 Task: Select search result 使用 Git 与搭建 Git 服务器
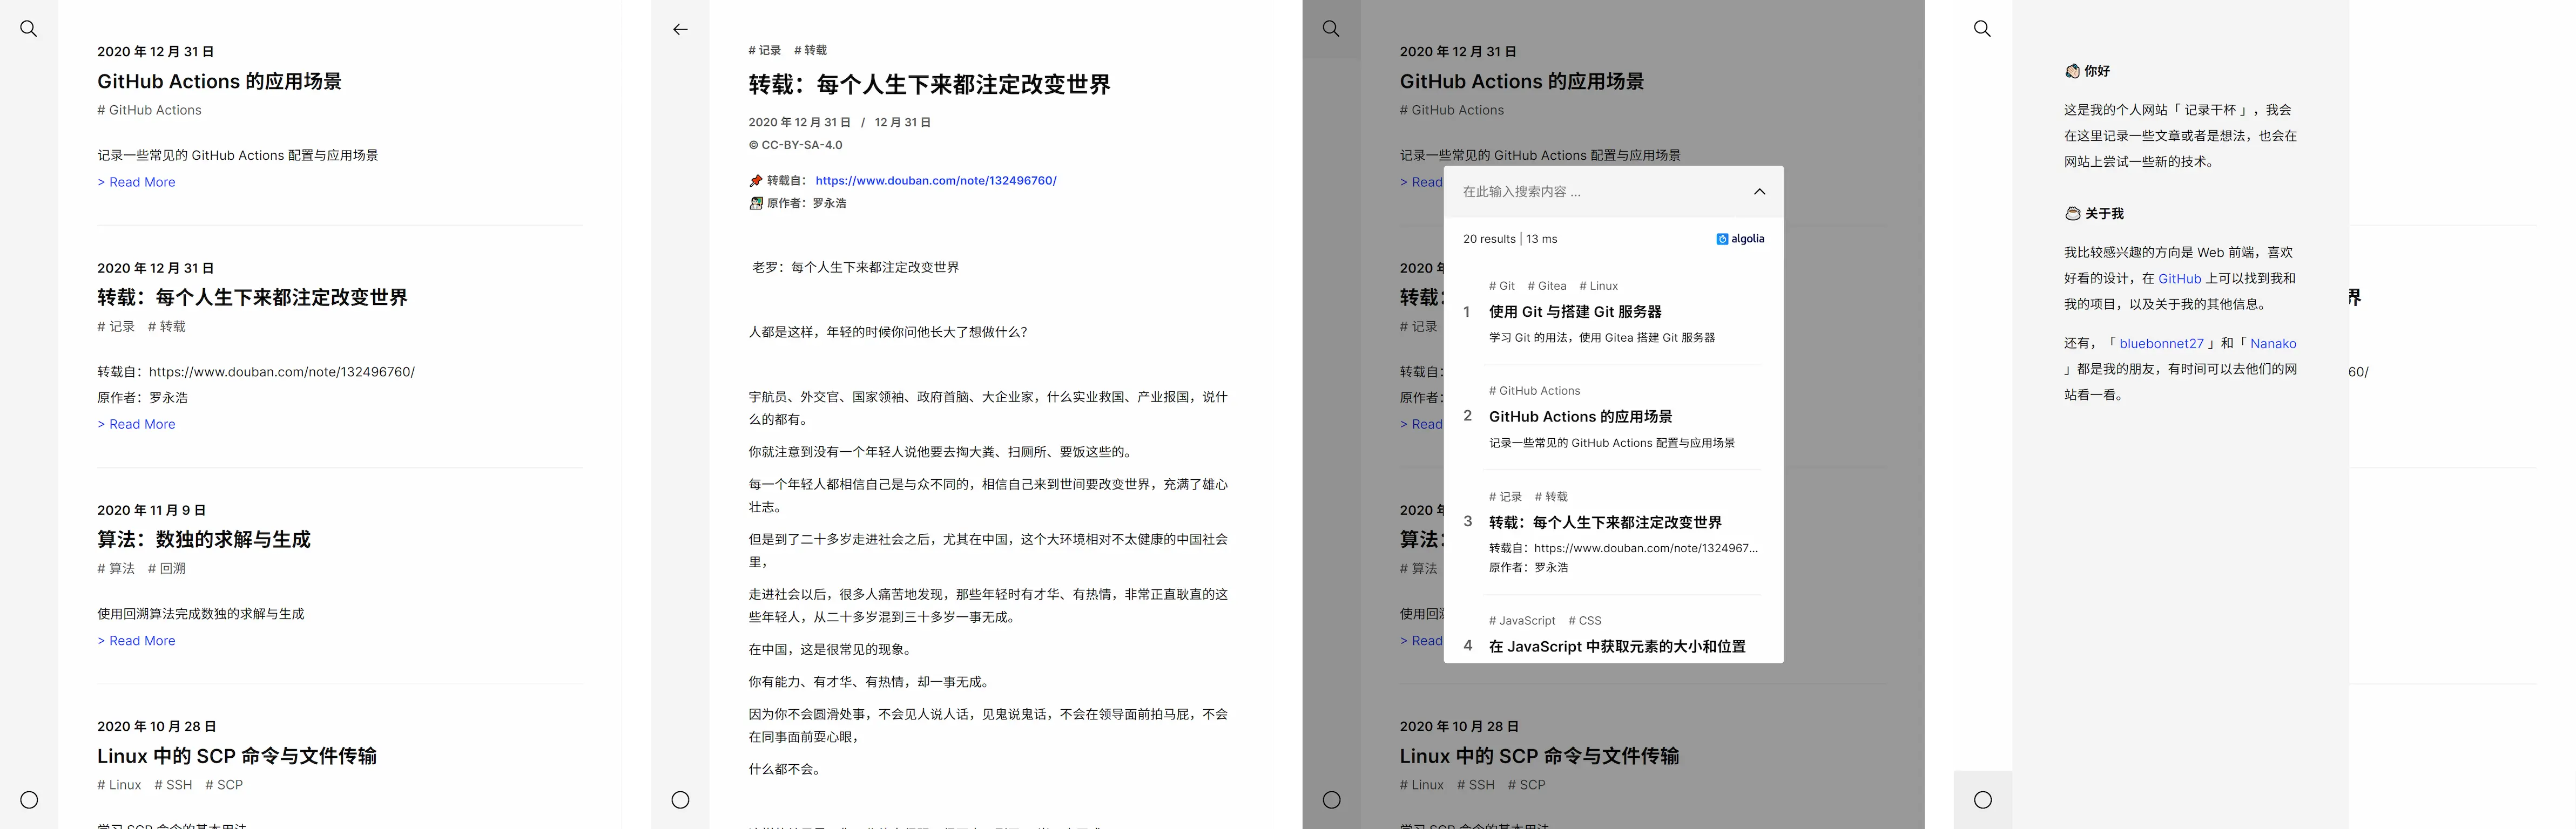click(1575, 311)
